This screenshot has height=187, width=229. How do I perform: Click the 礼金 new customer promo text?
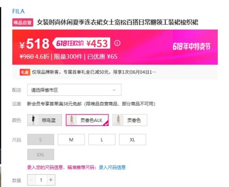tap(94, 72)
